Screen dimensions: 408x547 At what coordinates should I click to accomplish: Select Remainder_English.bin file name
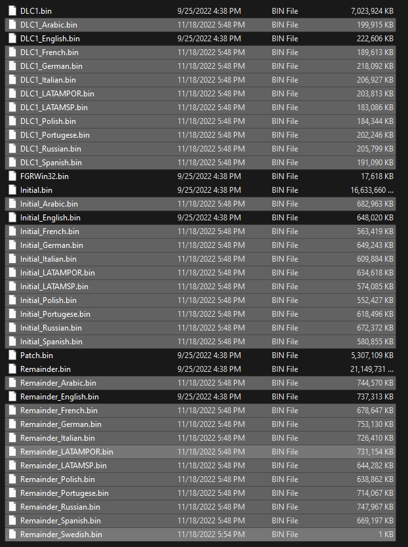(x=60, y=397)
